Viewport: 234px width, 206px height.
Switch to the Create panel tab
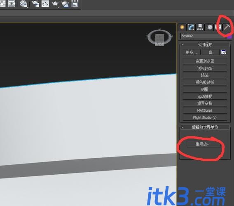click(182, 27)
